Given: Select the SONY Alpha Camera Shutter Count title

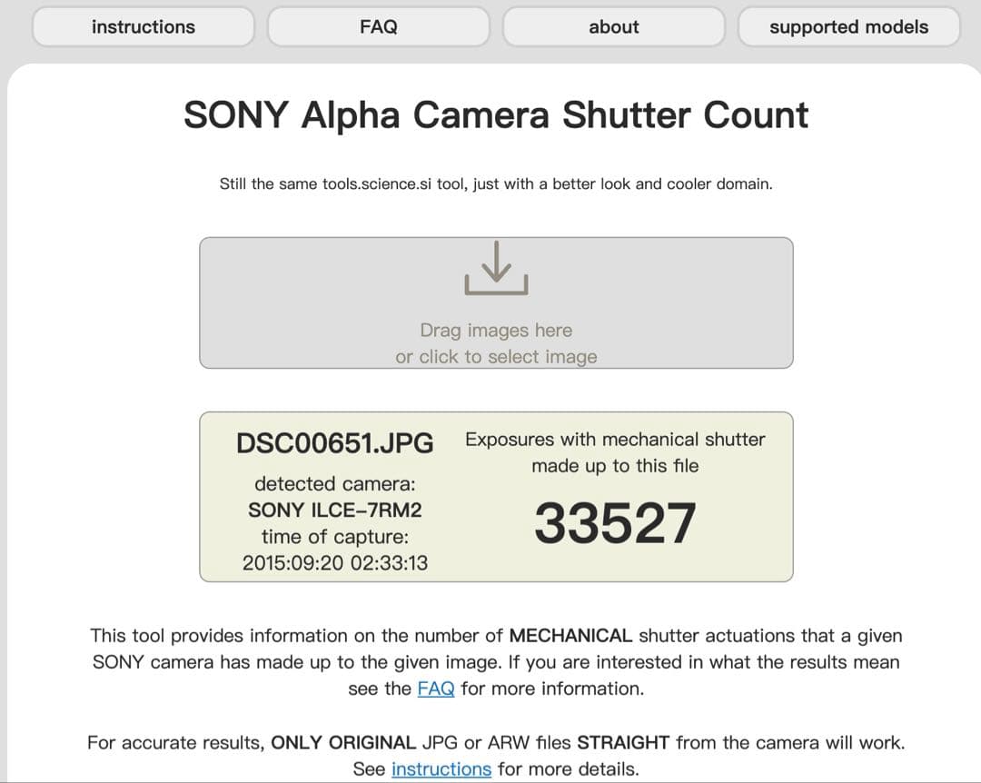Looking at the screenshot, I should click(x=496, y=114).
